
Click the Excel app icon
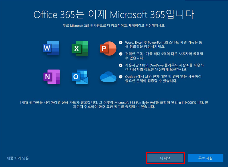tap(80, 48)
